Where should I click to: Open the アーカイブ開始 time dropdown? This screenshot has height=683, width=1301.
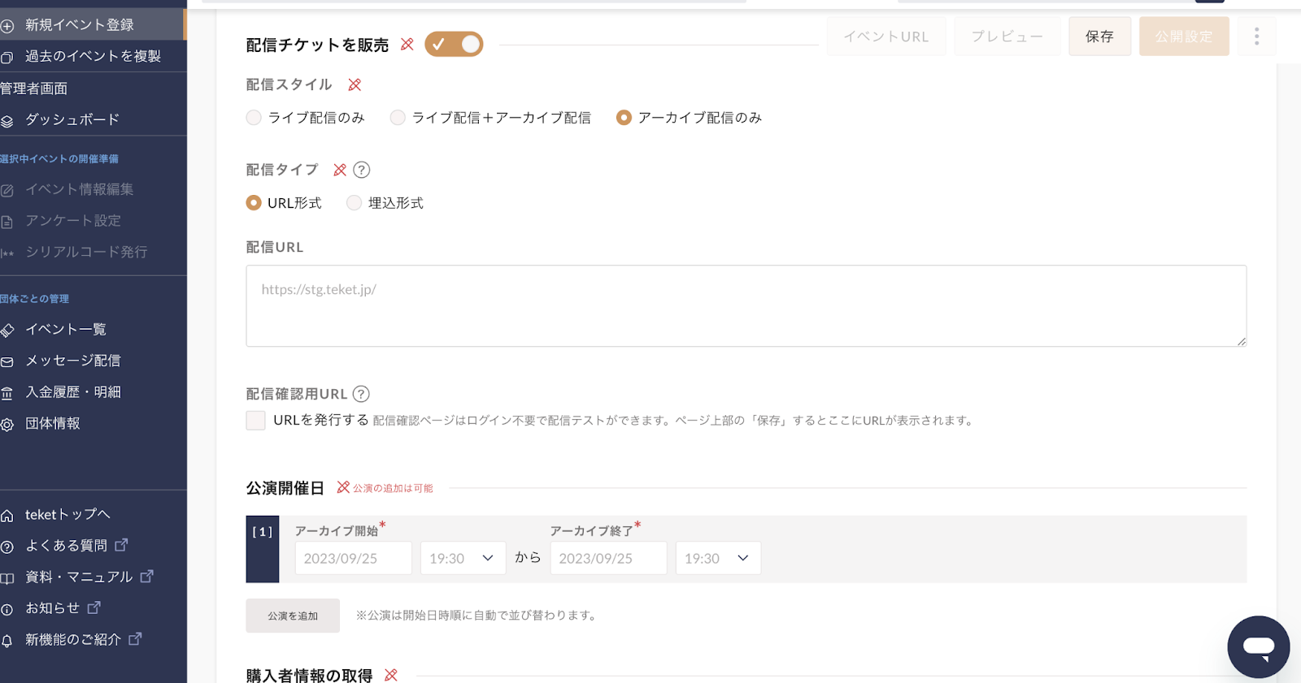[x=463, y=558]
